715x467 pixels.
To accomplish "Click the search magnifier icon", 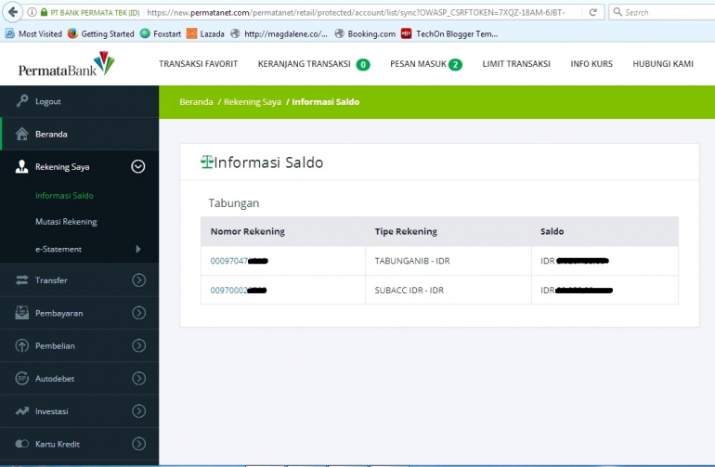I will click(x=617, y=12).
